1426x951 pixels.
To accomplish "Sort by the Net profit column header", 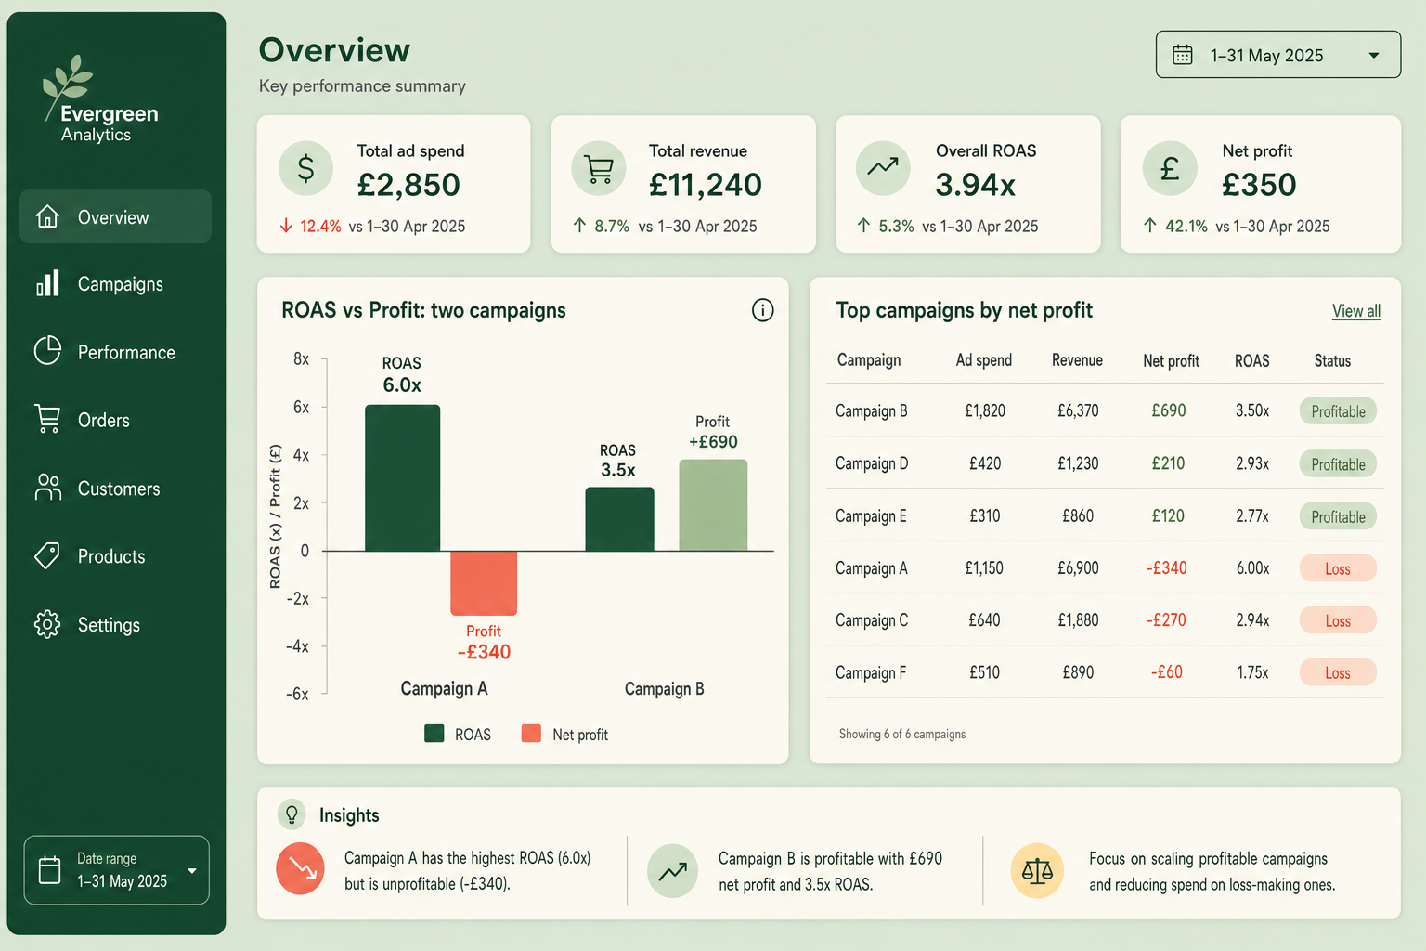I will (1171, 360).
